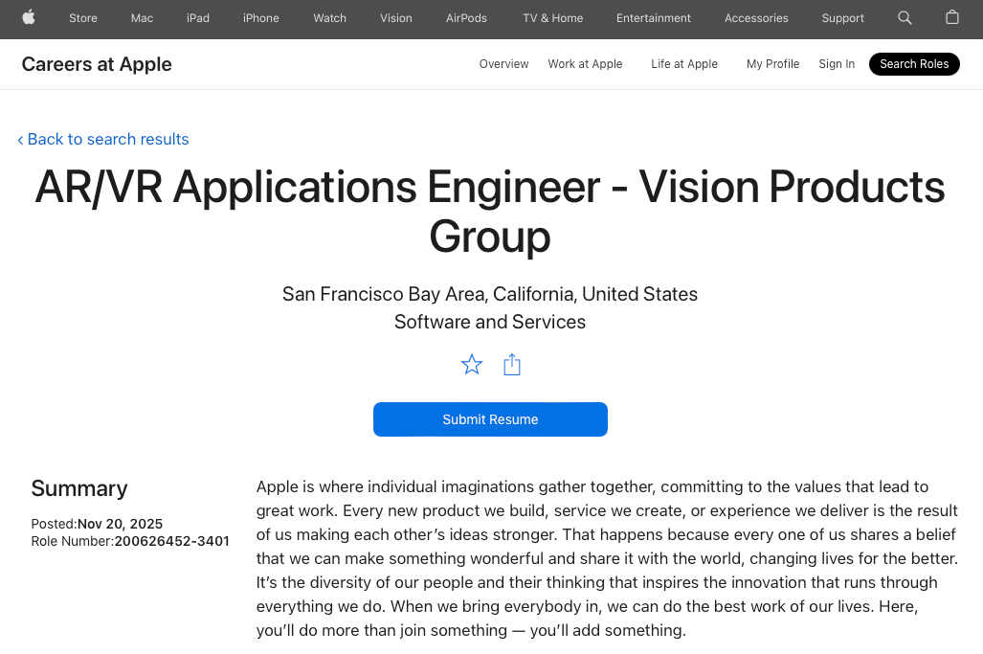Image resolution: width=983 pixels, height=654 pixels.
Task: Go to My Profile
Action: (x=772, y=64)
